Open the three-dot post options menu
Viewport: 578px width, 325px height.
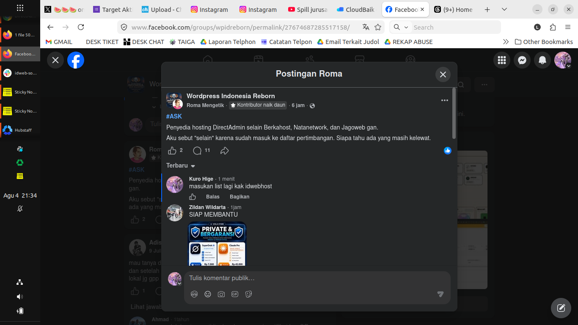444,100
